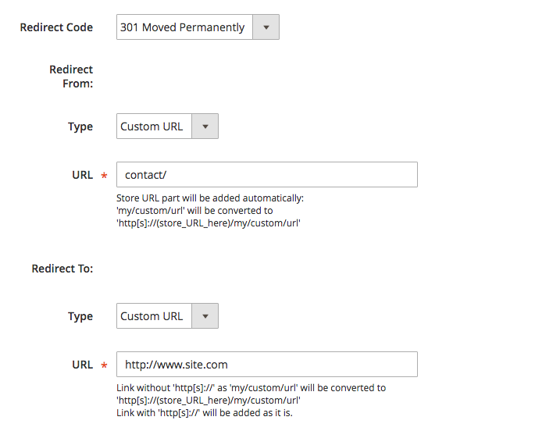Click the URL field containing contact/
Screen dimensions: 535x431
click(x=266, y=175)
